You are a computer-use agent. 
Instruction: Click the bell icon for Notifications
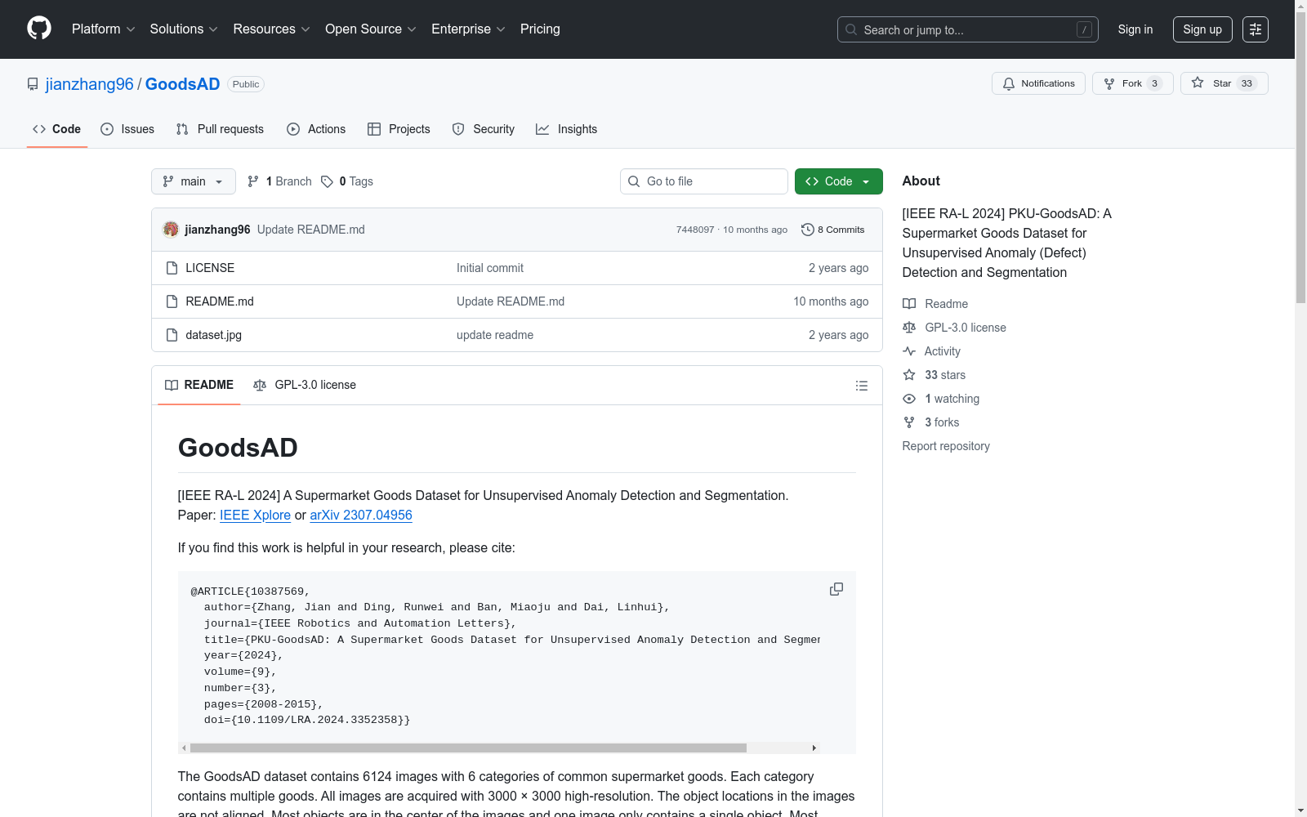[1009, 83]
